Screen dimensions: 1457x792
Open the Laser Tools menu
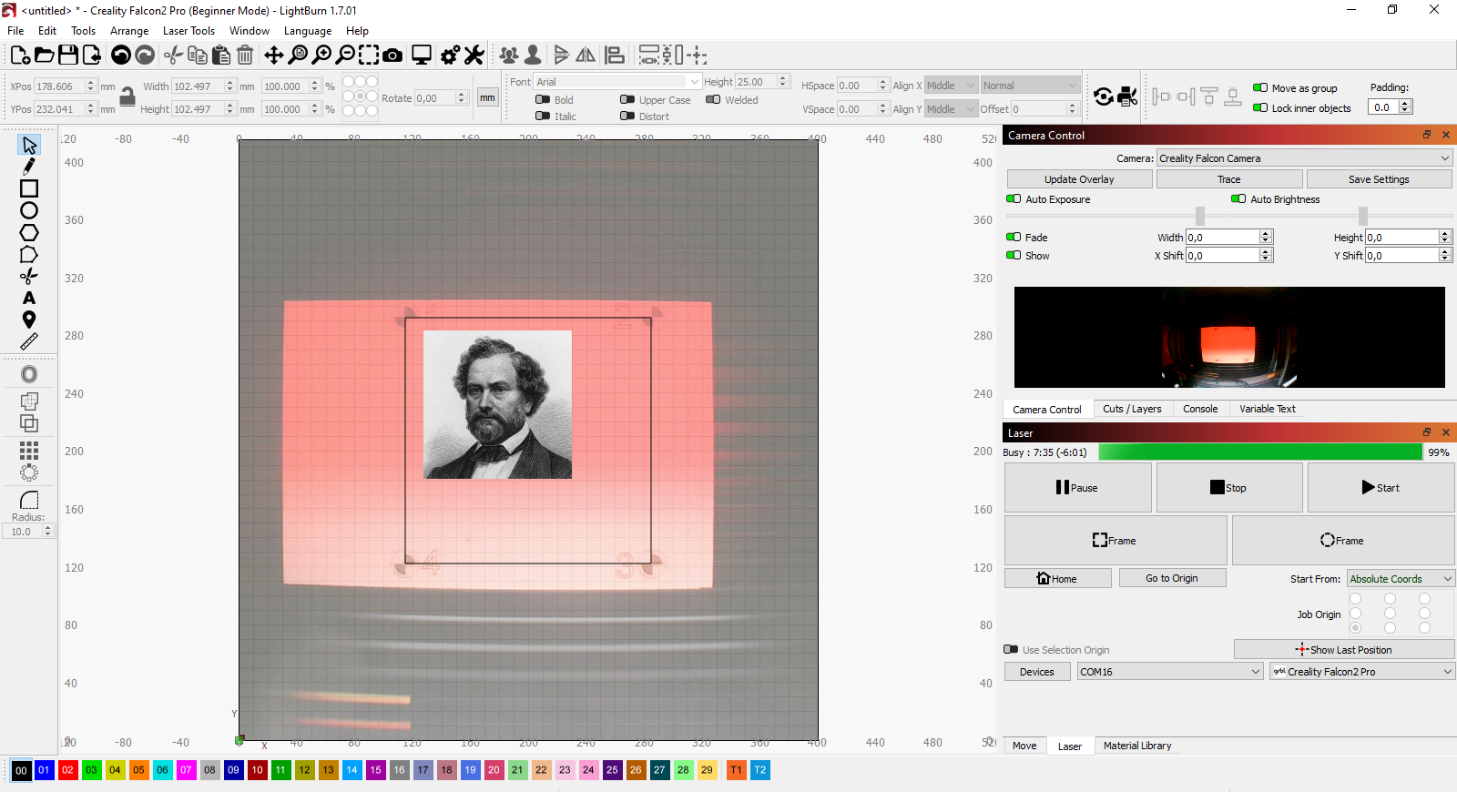[188, 31]
